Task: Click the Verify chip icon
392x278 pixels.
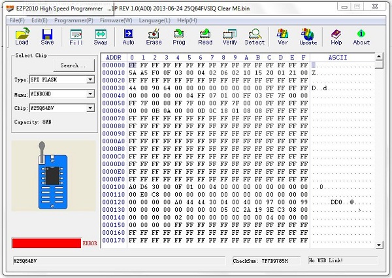Action: pyautogui.click(x=230, y=37)
